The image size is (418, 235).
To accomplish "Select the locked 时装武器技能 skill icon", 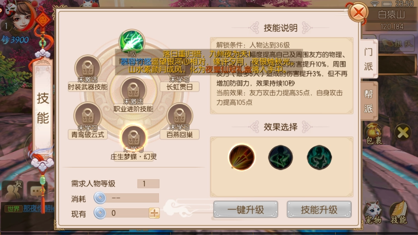I will coord(88,68).
